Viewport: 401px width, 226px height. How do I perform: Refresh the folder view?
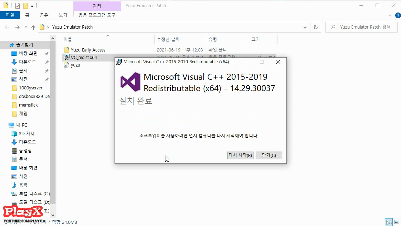coord(315,27)
